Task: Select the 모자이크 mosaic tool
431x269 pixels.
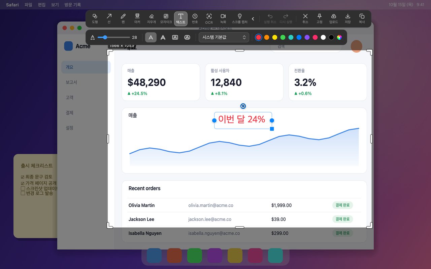Action: 166,18
